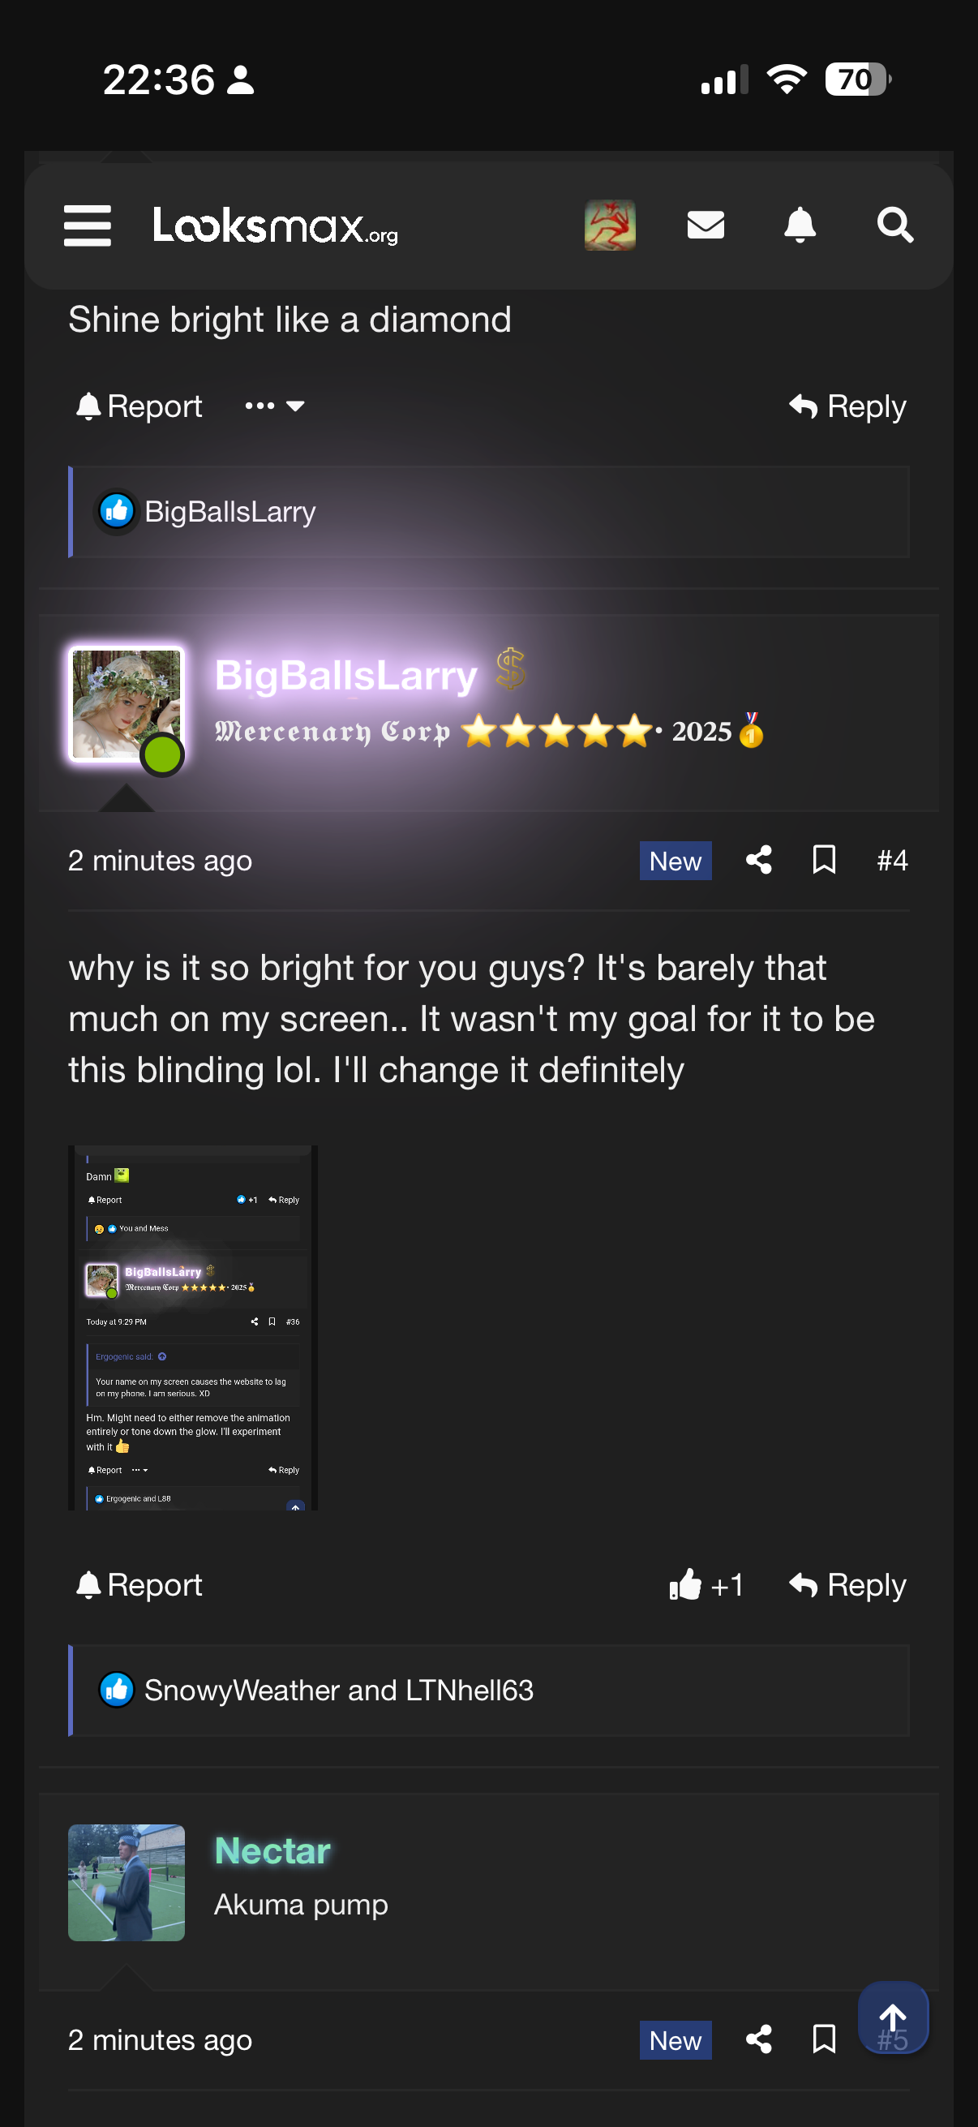
Task: Open the attached screenshot thumbnail
Action: (x=193, y=1328)
